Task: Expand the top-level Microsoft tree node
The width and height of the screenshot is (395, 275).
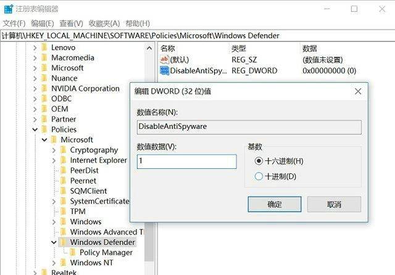Action: (35, 68)
